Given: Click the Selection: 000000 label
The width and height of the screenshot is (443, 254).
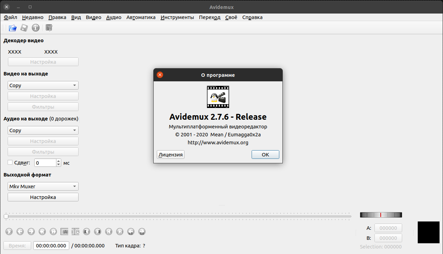Looking at the screenshot, I should point(381,247).
